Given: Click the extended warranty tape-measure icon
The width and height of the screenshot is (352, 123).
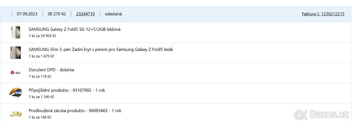Looking at the screenshot, I should pyautogui.click(x=15, y=113).
